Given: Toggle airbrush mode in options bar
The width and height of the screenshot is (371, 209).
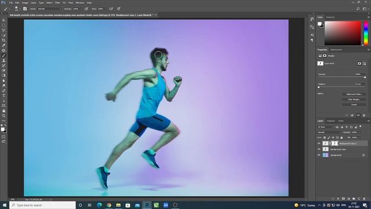Looking at the screenshot, I should 111,9.
